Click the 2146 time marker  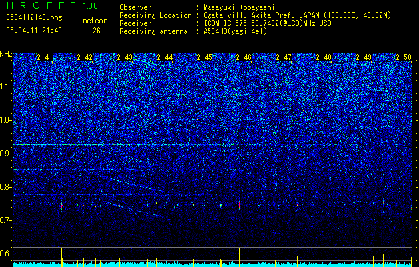pos(244,57)
